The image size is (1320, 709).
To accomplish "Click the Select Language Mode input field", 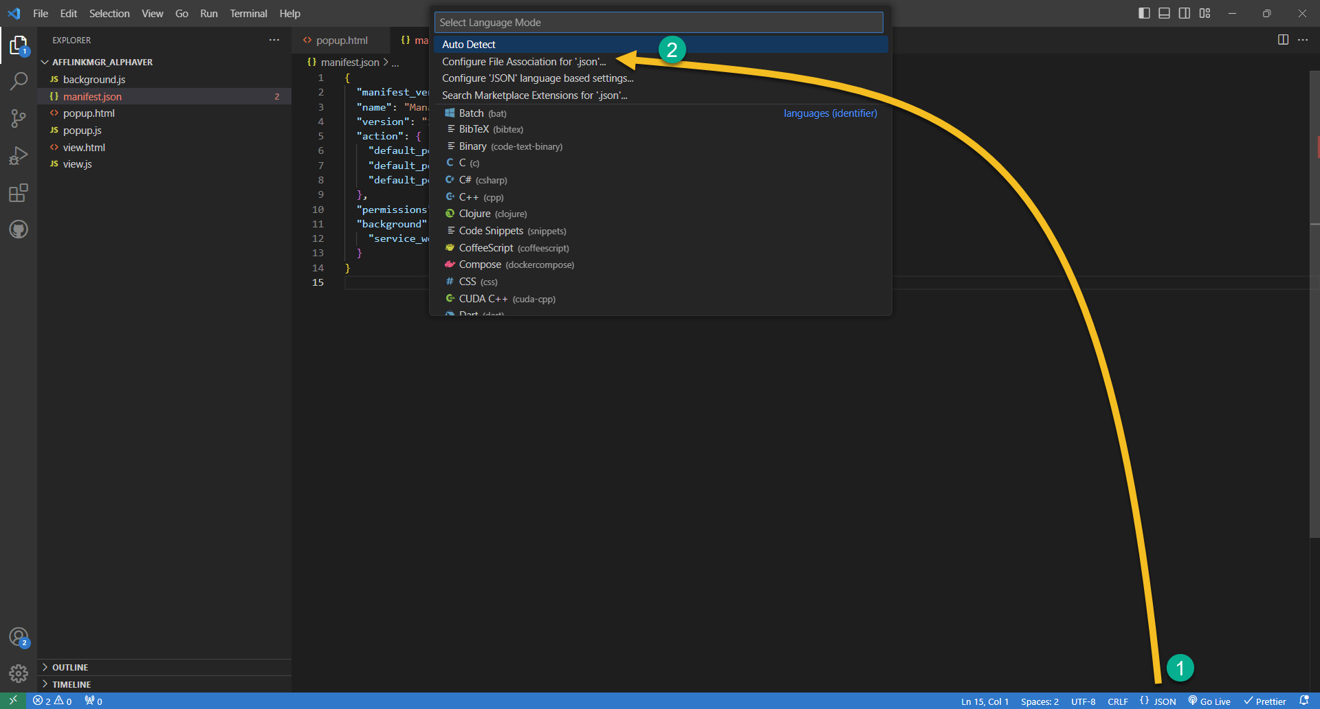I will tap(659, 23).
